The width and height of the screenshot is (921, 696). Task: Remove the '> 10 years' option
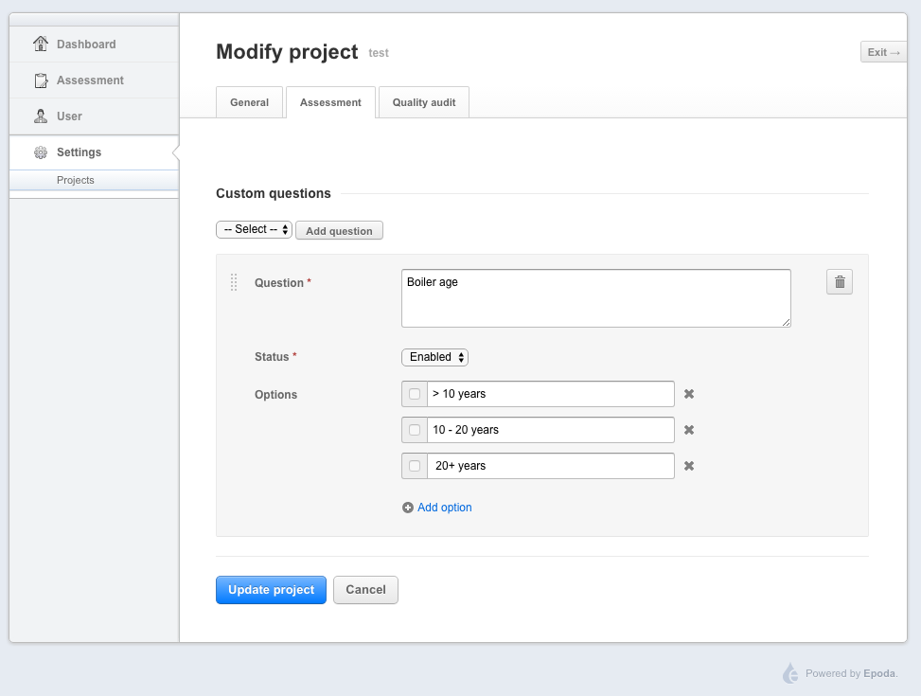[x=689, y=394]
